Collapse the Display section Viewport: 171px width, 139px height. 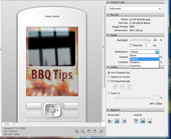(x=108, y=35)
